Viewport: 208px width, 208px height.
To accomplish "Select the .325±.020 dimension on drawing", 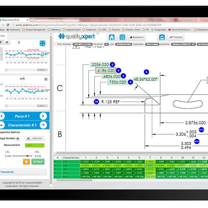I will [100, 64].
